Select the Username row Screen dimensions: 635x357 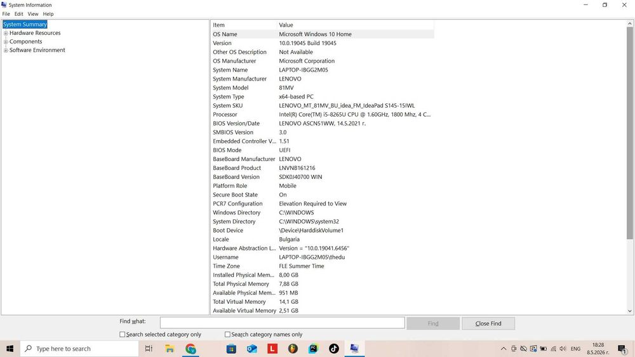pos(323,257)
